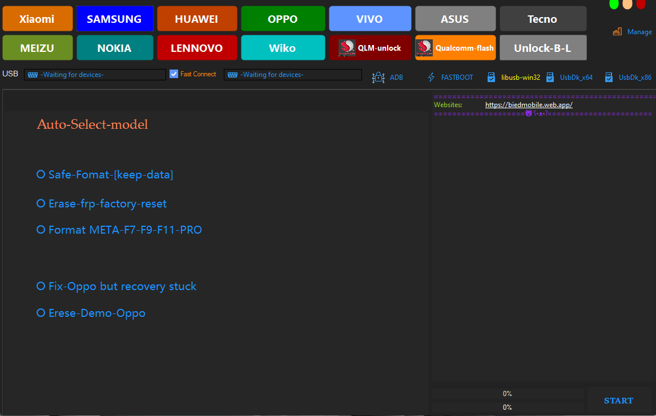Open the right Waiting-for-devices selector

tap(292, 74)
